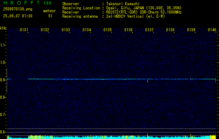The height and width of the screenshot is (139, 219).
Task: Click time marker 0140
Action: (x=212, y=30)
